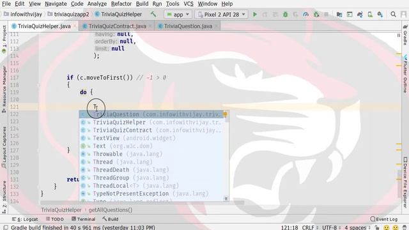Select TriviaQuizContract completion suggestion
Viewport: 409px width, 230px height.
(x=151, y=130)
